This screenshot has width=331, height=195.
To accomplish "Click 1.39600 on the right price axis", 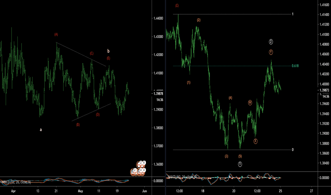I will click(325, 104).
